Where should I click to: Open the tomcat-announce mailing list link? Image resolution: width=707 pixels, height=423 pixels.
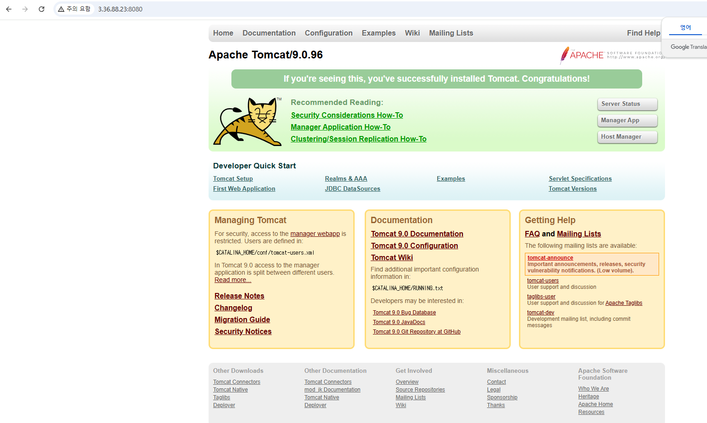click(550, 258)
